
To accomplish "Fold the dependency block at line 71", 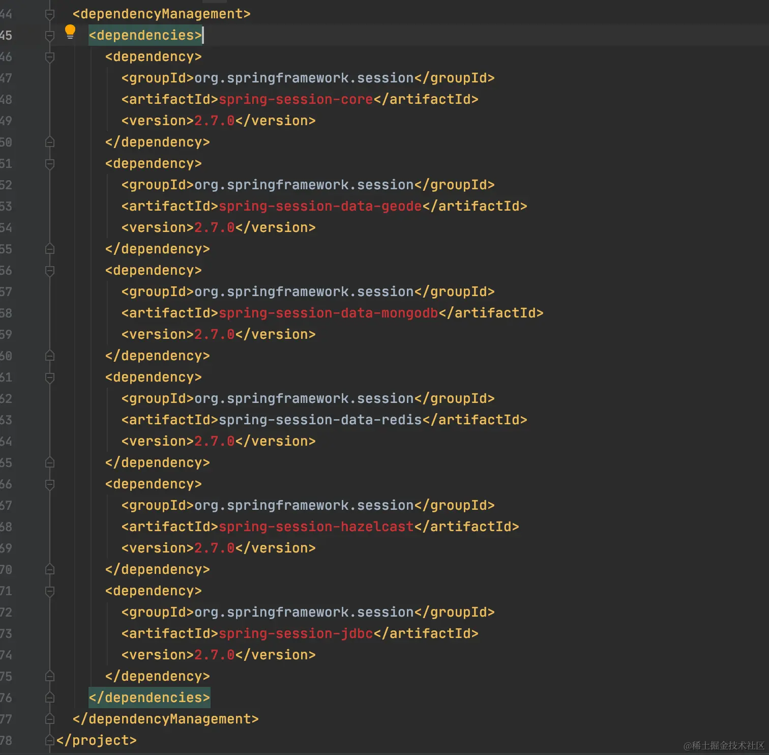I will (50, 591).
